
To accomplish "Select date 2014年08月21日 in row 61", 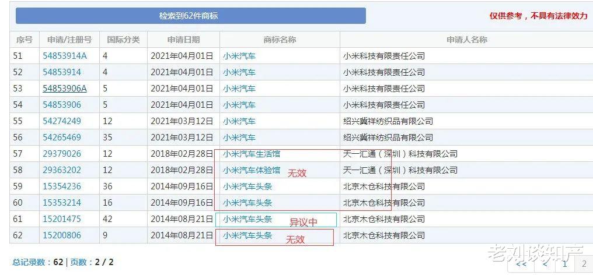I will 182,218.
